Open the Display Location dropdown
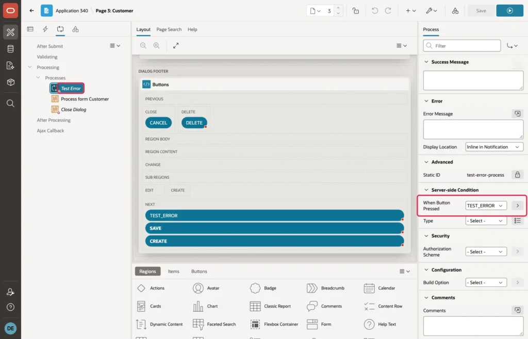Viewport: 528px width, 339px height. click(494, 147)
